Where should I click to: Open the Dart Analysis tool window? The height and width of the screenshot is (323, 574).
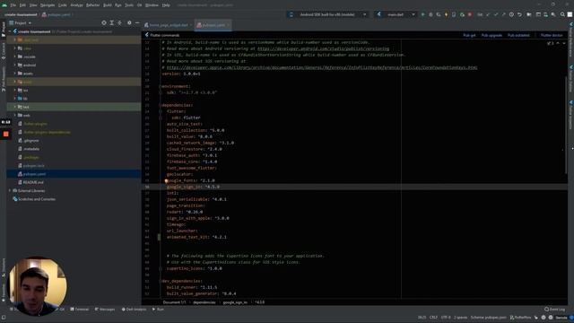point(134,309)
